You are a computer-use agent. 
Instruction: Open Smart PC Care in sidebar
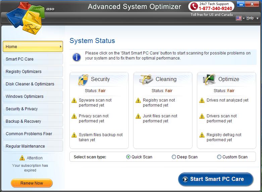pos(33,59)
